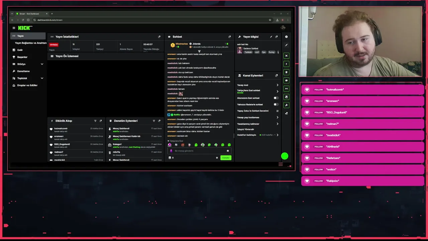Open Hedefleri belirleyin goals arrow
Screen dimensions: 428x241
click(277, 135)
